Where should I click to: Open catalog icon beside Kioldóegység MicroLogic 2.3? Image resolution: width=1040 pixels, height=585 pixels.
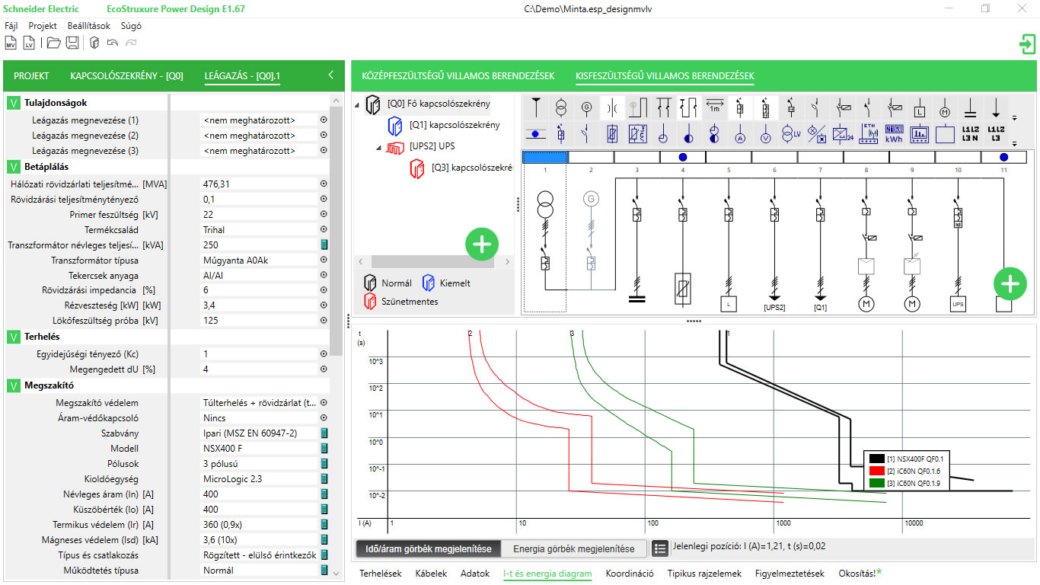tap(324, 479)
